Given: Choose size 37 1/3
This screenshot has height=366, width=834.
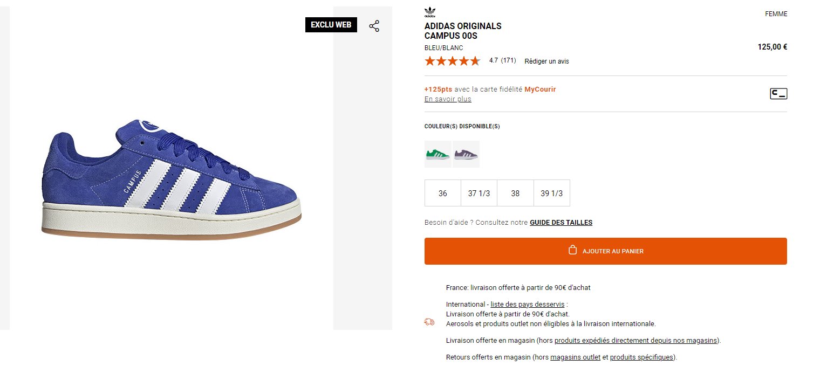Looking at the screenshot, I should (x=479, y=193).
